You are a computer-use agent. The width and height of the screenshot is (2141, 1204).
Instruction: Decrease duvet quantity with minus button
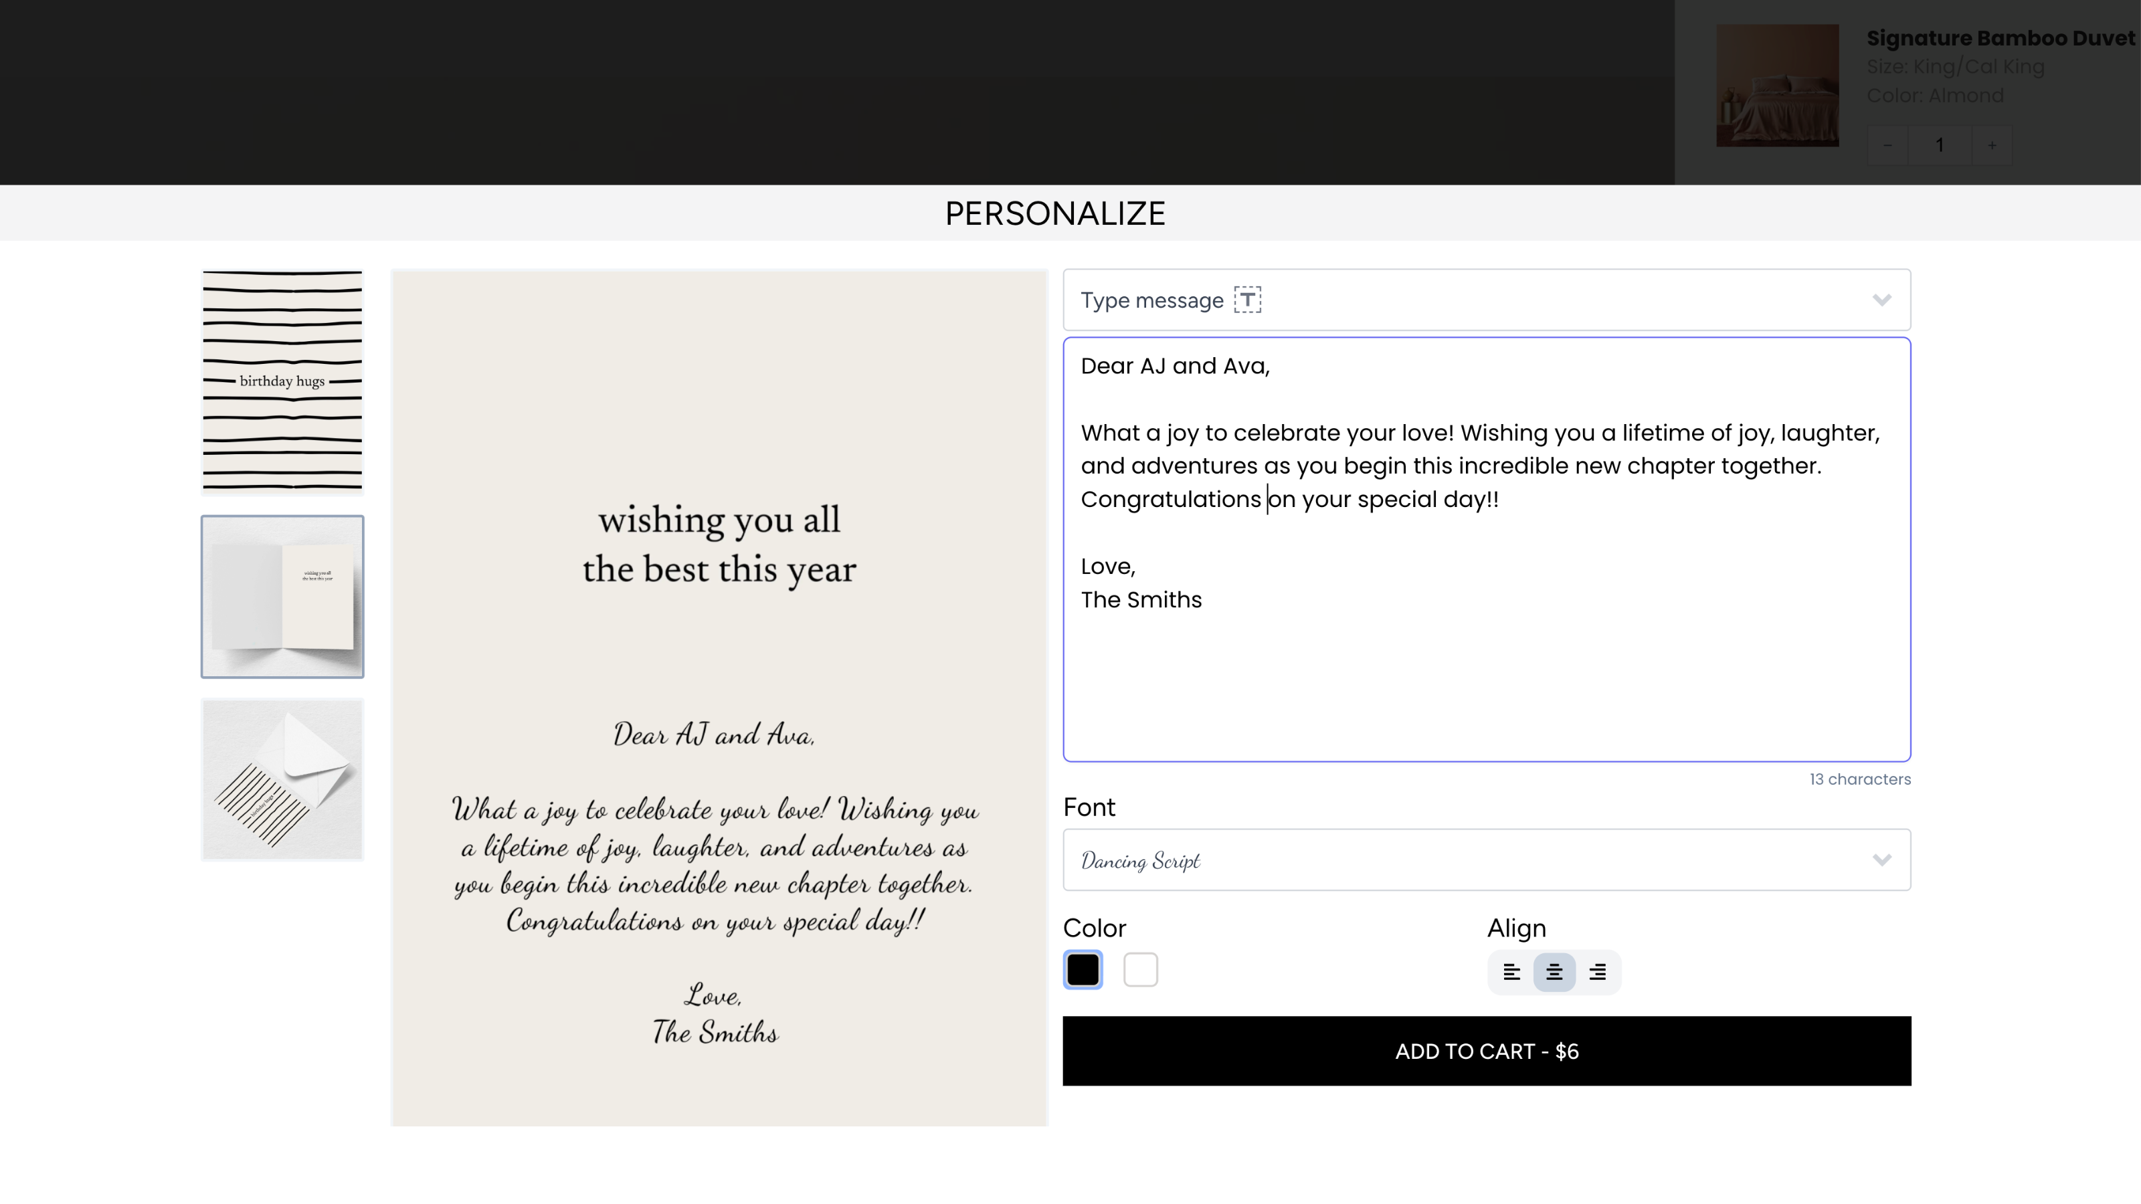pos(1887,145)
